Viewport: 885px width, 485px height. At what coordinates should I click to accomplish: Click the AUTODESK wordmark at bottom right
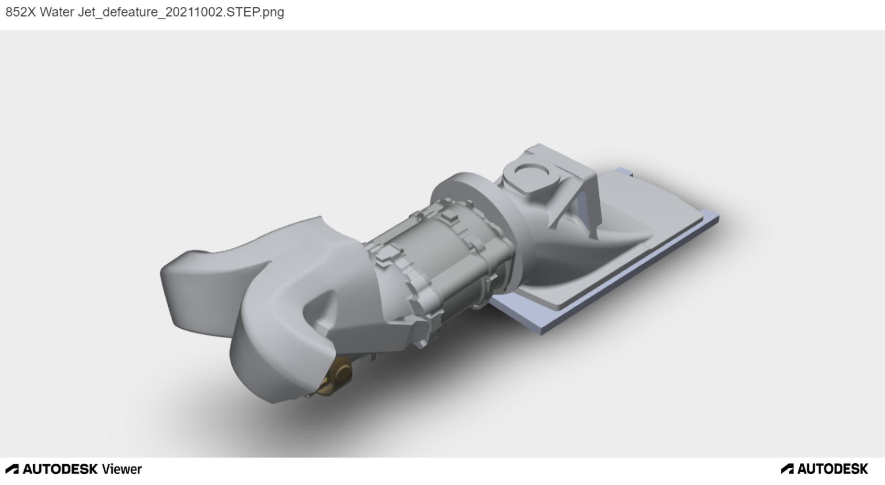click(831, 469)
